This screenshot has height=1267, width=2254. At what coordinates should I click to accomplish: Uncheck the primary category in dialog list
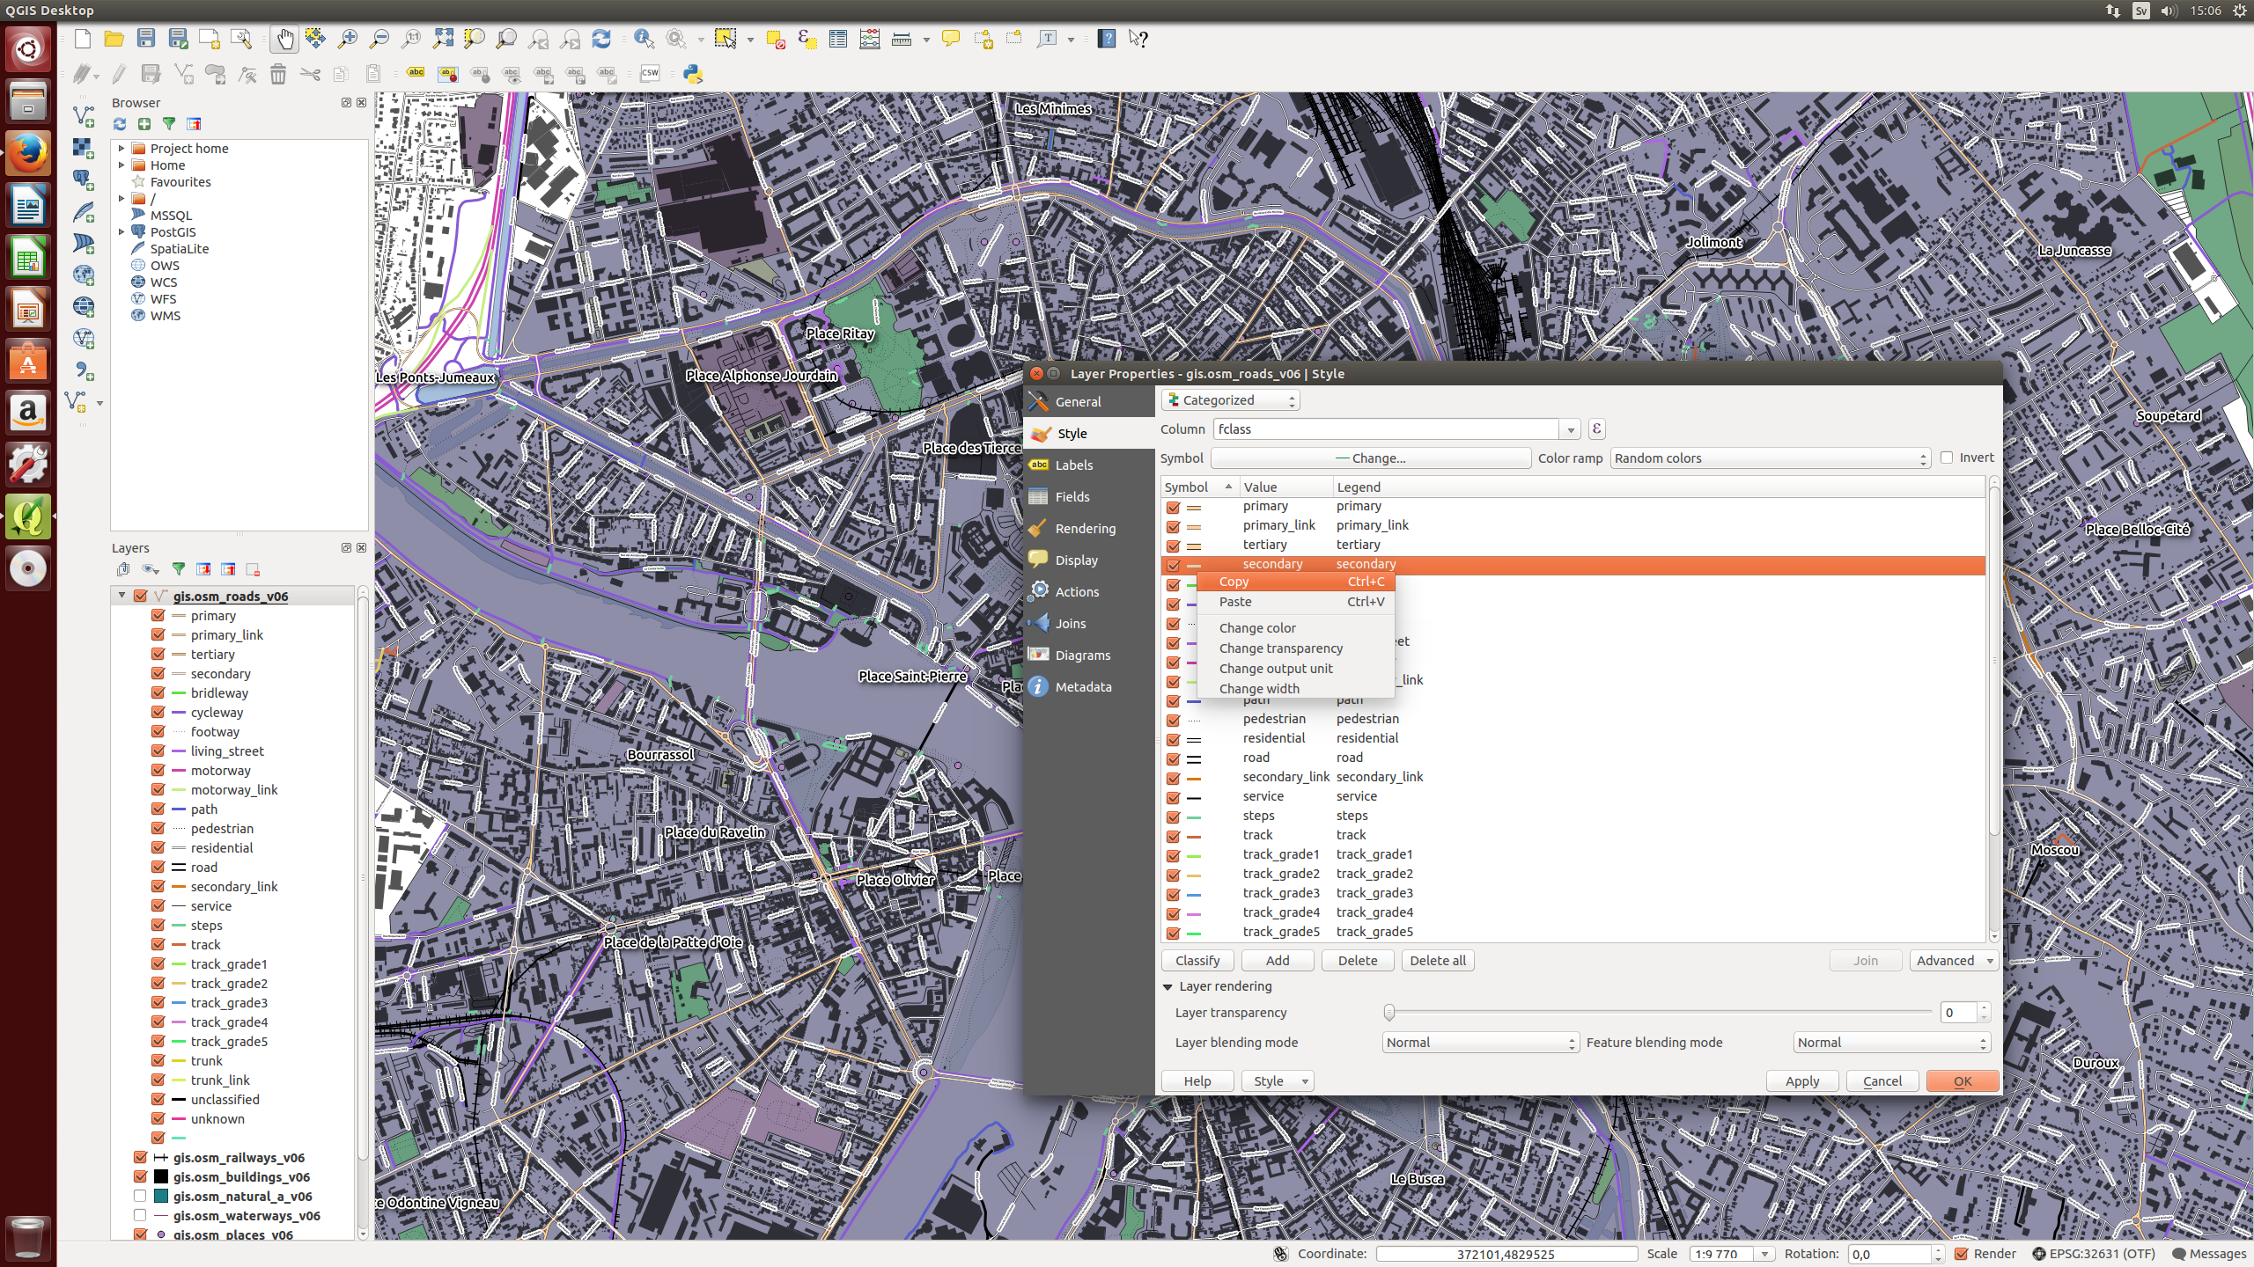[1173, 507]
